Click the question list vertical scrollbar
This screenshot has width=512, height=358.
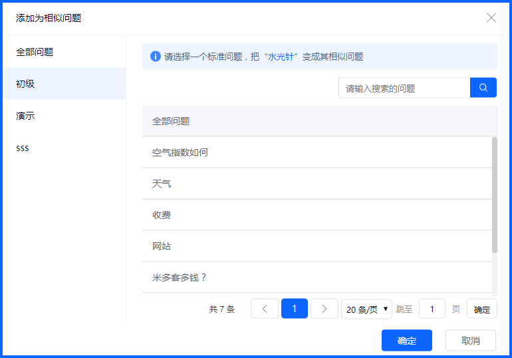pyautogui.click(x=495, y=195)
